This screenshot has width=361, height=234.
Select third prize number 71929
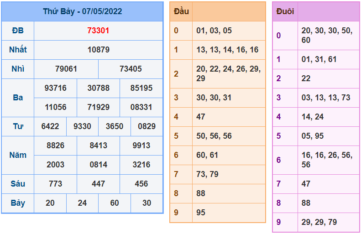pos(98,107)
